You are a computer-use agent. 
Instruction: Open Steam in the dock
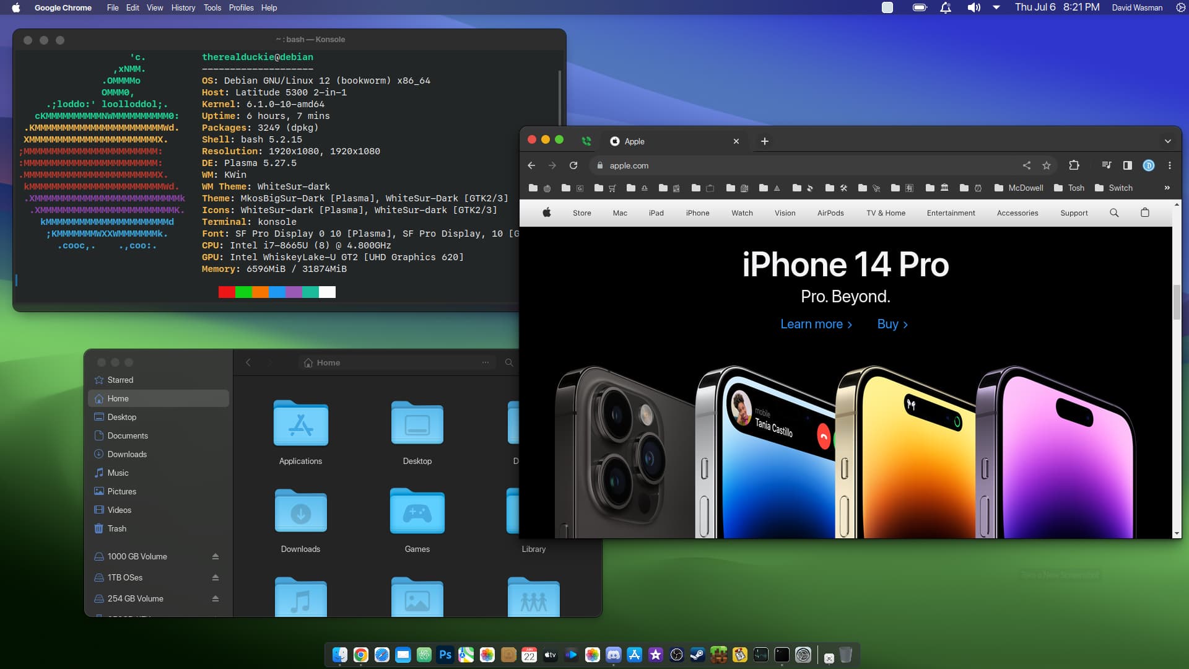(698, 655)
